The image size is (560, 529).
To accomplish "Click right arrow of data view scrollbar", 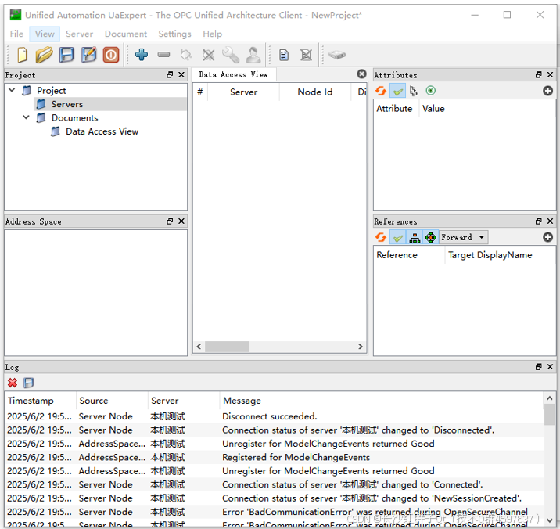I will [361, 347].
